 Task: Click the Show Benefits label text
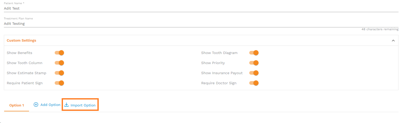(x=19, y=53)
